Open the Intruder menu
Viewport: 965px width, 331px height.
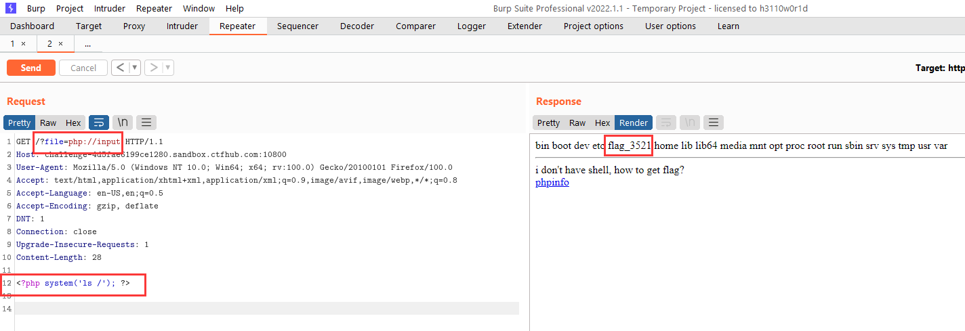[110, 8]
